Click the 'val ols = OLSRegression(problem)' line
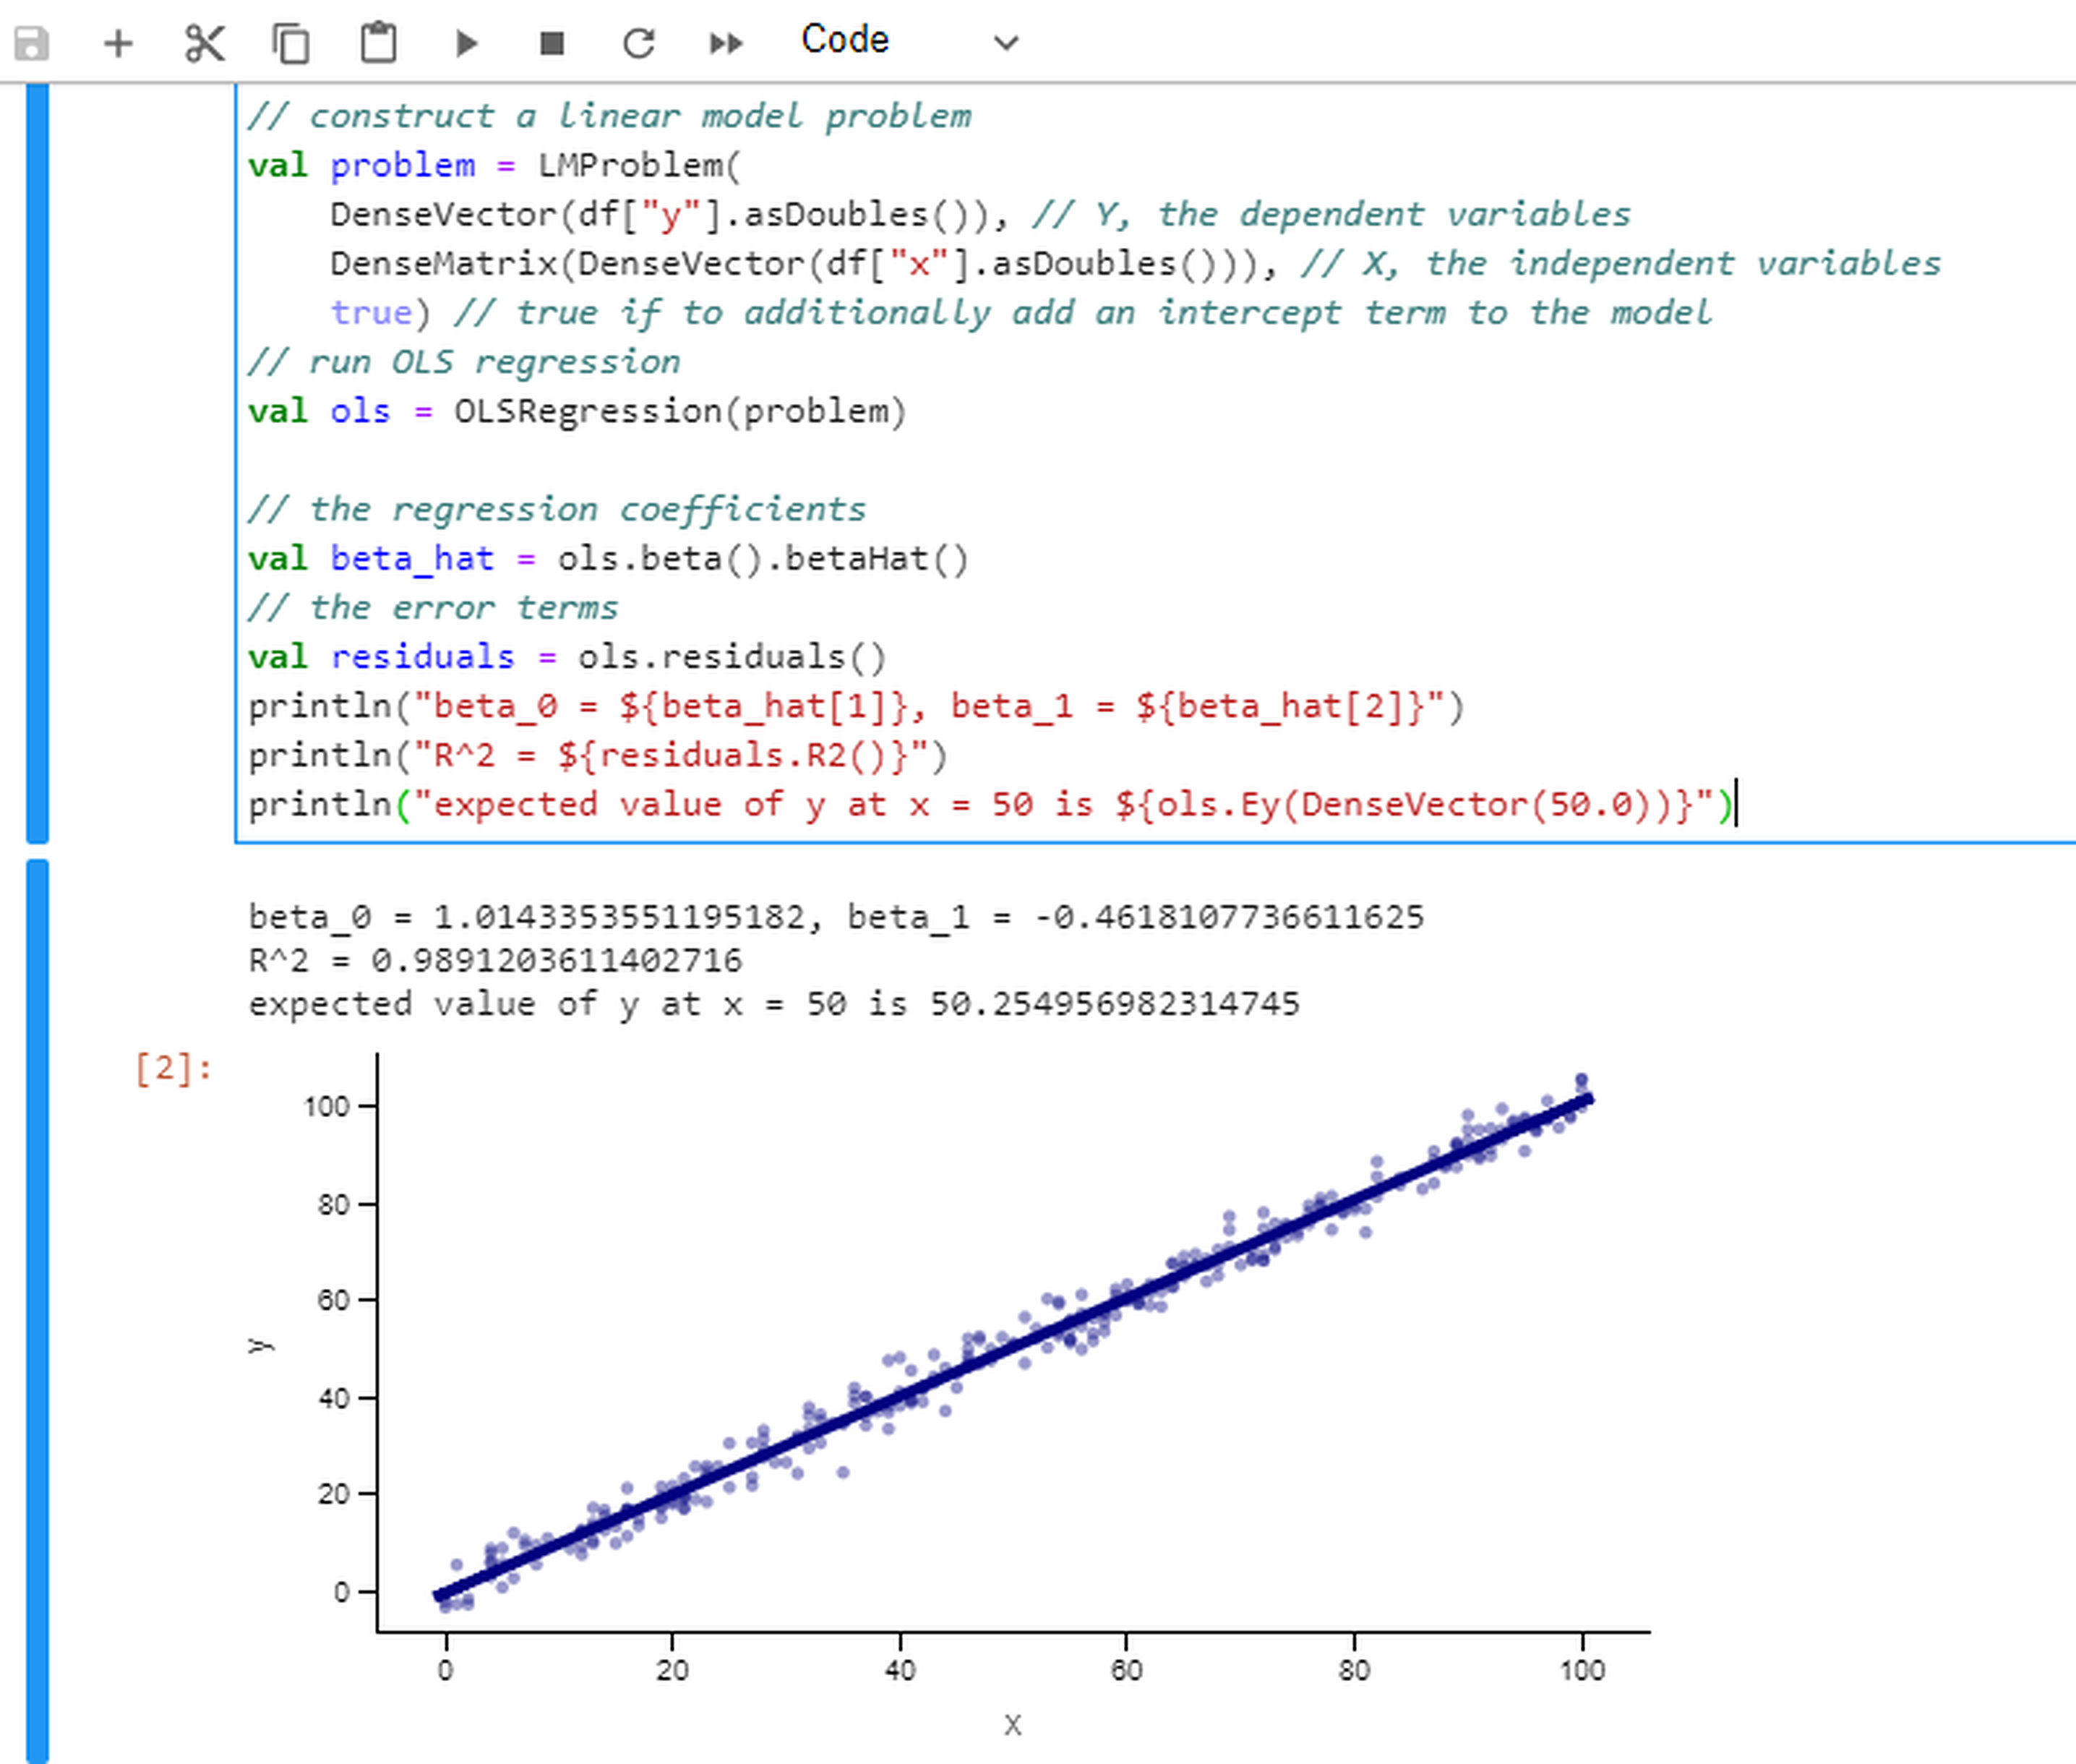The image size is (2076, 1764). (x=577, y=411)
